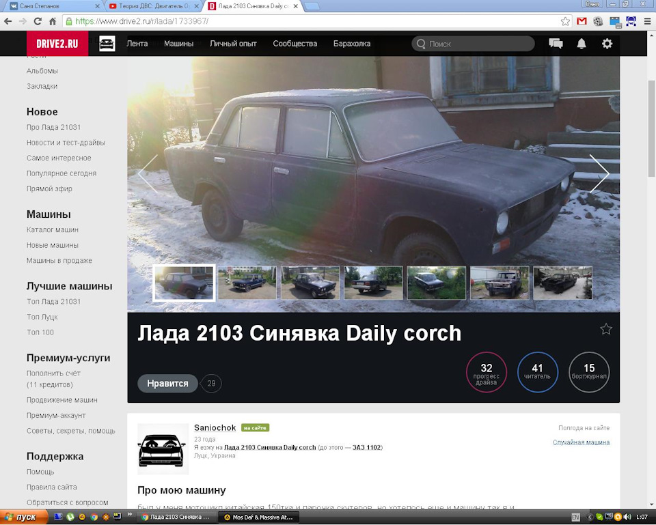
Task: Show the next photo with right arrow
Action: pos(599,173)
